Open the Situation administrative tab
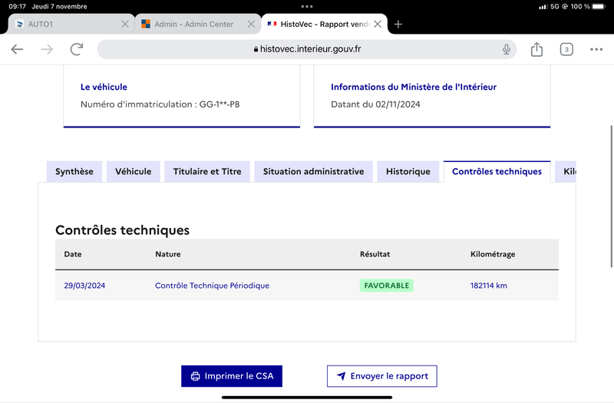Image resolution: width=614 pixels, height=403 pixels. 313,171
